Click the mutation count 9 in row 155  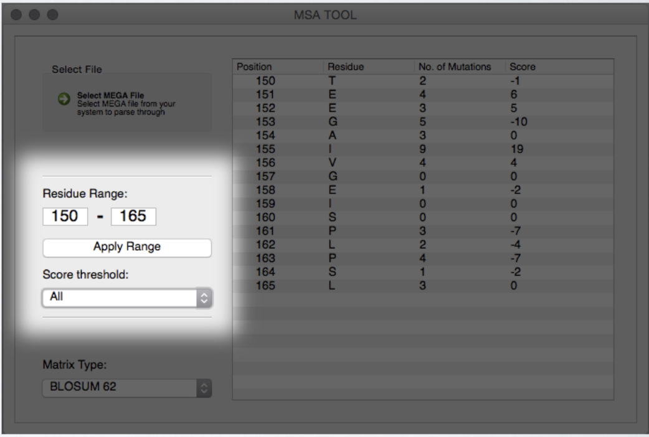[x=422, y=149]
